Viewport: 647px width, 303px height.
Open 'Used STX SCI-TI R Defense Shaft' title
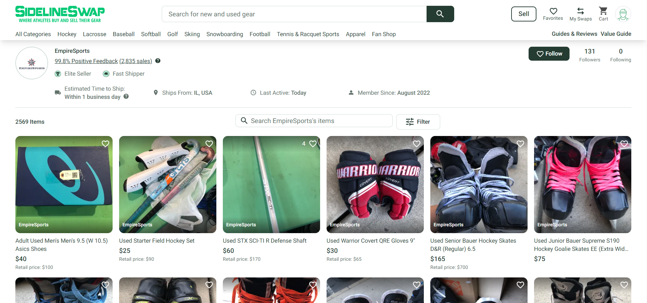click(264, 241)
